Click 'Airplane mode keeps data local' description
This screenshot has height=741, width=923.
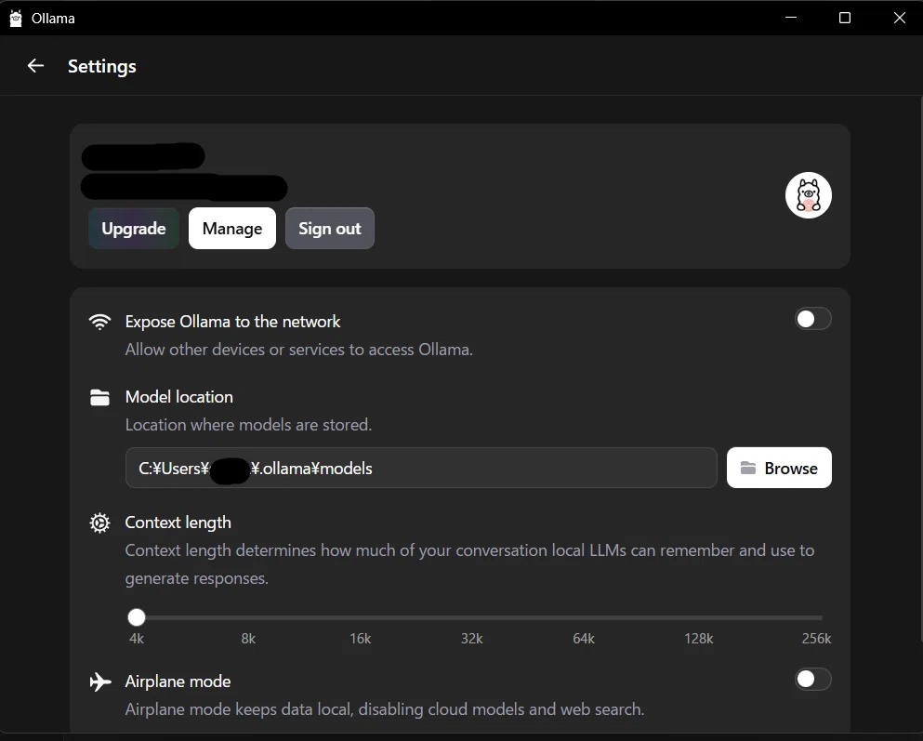pyautogui.click(x=385, y=709)
